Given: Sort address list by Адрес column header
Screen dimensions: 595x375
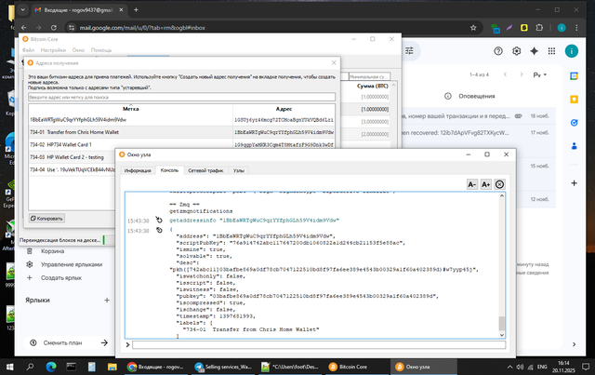Looking at the screenshot, I should pos(284,109).
